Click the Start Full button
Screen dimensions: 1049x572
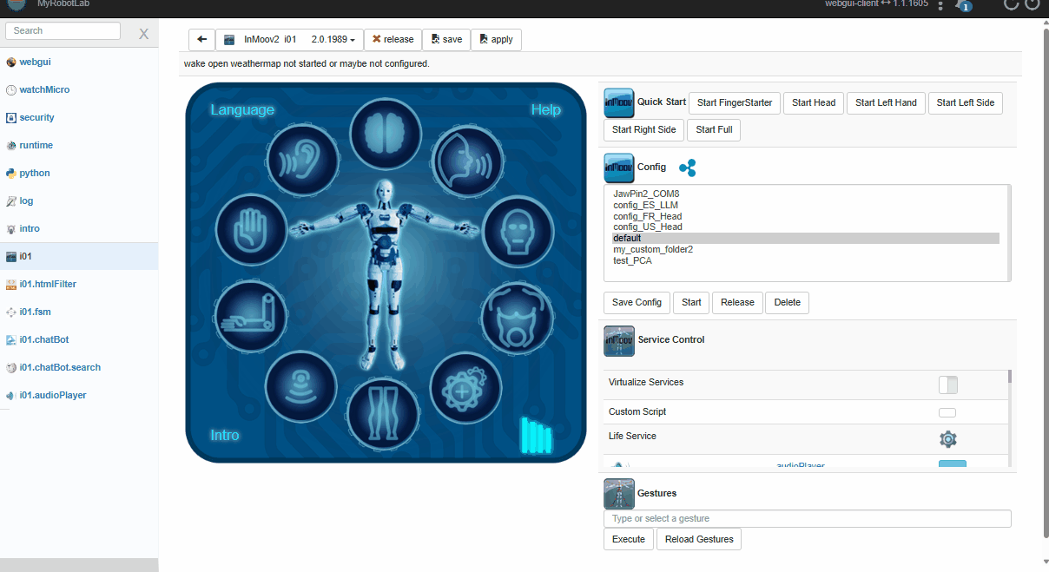click(713, 130)
